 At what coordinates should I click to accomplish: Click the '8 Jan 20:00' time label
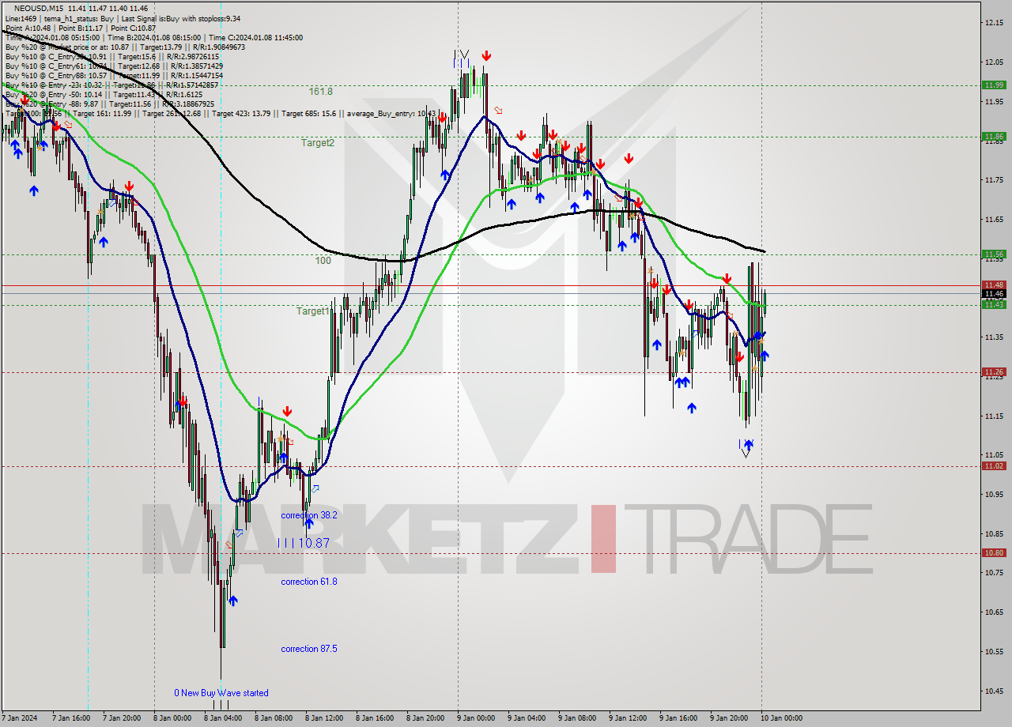(425, 718)
